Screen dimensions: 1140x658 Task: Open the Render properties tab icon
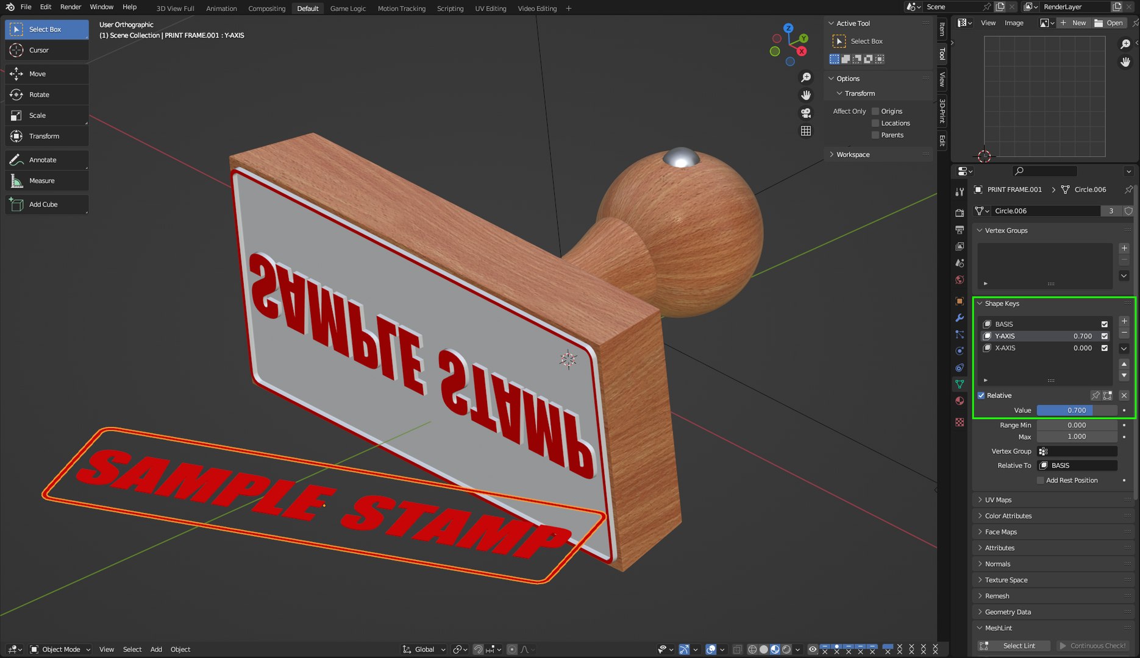click(960, 213)
